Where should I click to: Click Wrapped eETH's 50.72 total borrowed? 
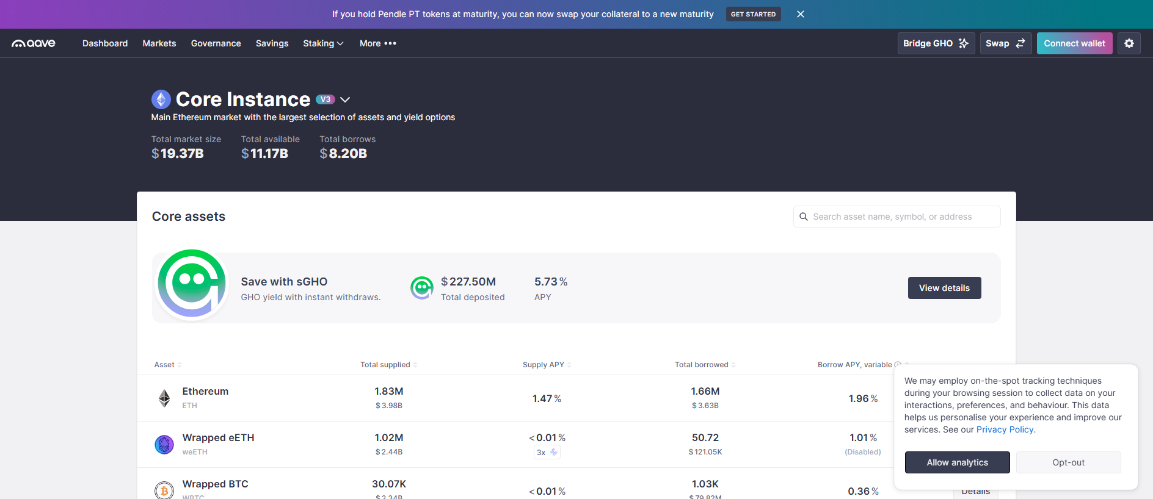[x=705, y=438]
